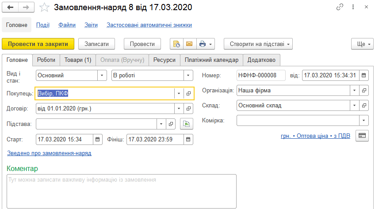This screenshot has width=375, height=209.
Task: Open the Звіти section link
Action: [x=91, y=25]
